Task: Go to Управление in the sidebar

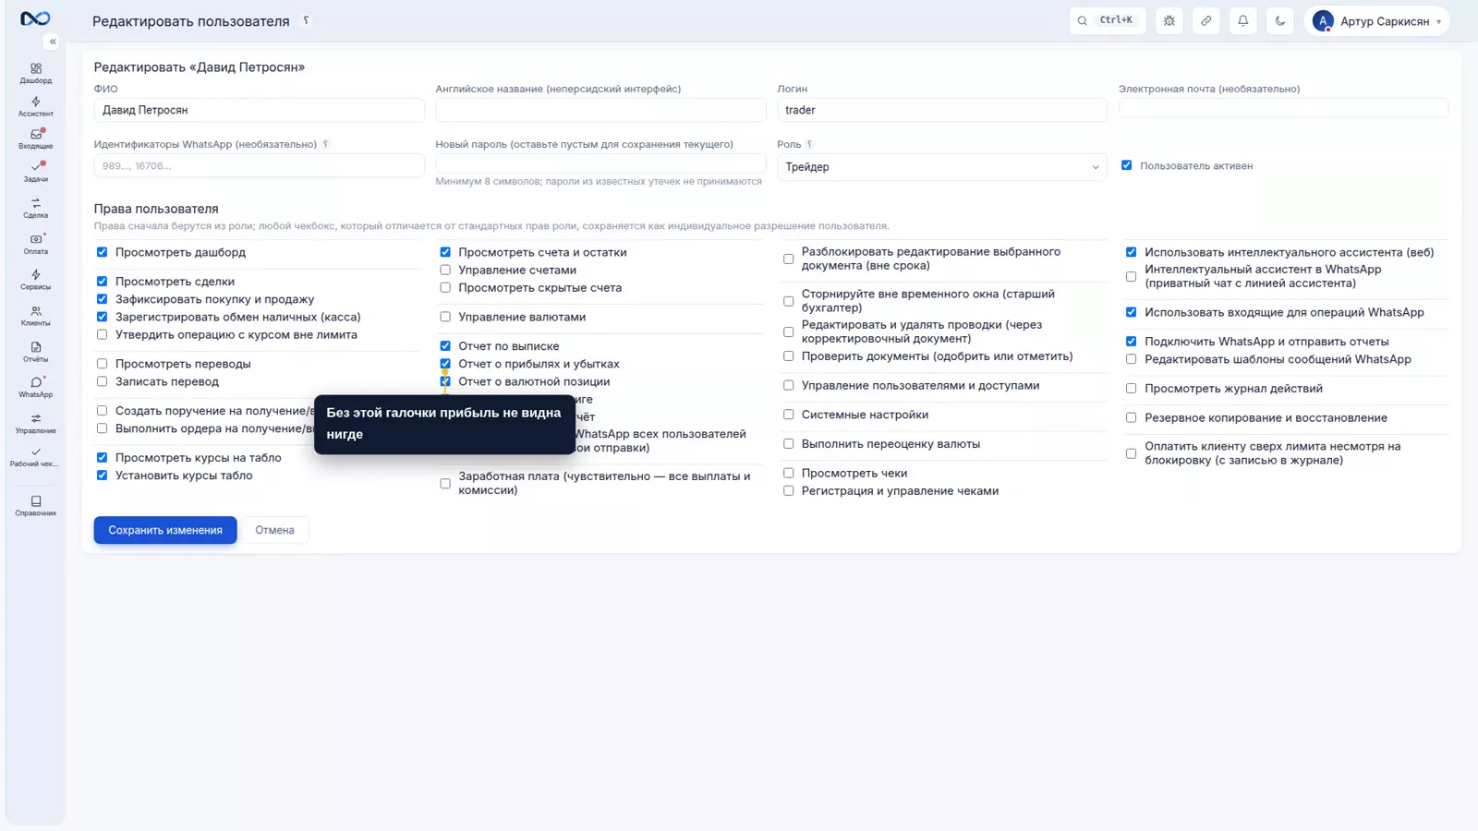Action: click(36, 423)
